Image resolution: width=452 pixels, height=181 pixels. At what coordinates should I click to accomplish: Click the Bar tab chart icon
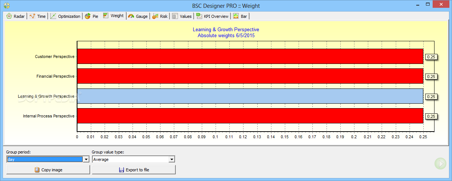point(236,16)
